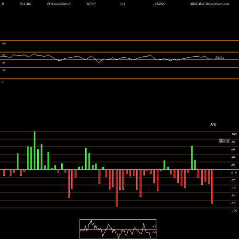Click the MR axis label "-20"

point(233,180)
